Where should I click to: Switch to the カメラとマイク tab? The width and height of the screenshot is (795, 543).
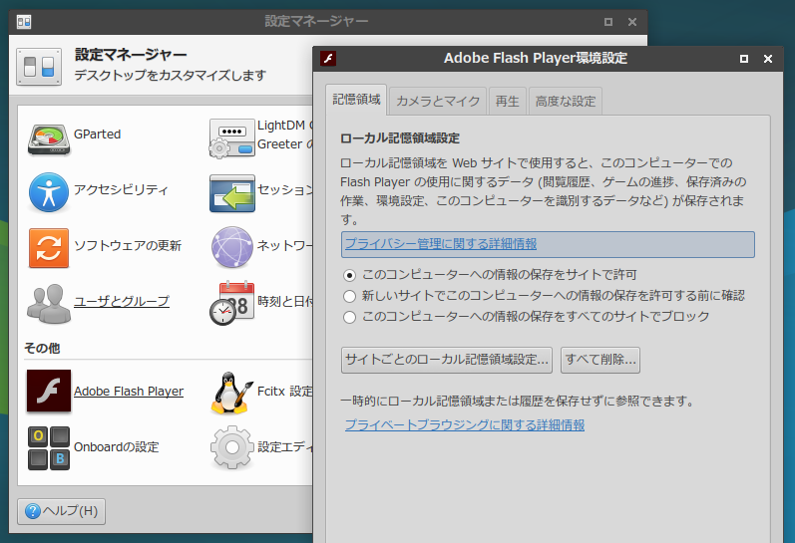coord(438,101)
